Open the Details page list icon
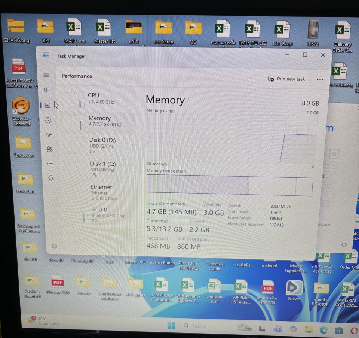The width and height of the screenshot is (359, 338). [x=50, y=164]
